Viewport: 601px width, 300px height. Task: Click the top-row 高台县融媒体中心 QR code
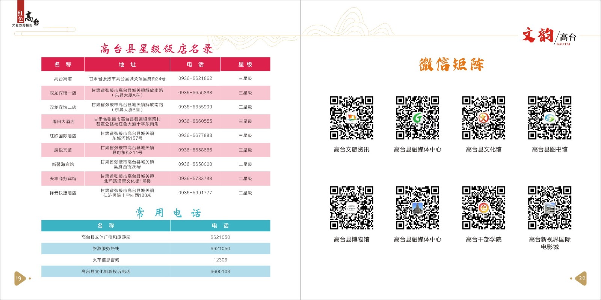[x=418, y=118]
